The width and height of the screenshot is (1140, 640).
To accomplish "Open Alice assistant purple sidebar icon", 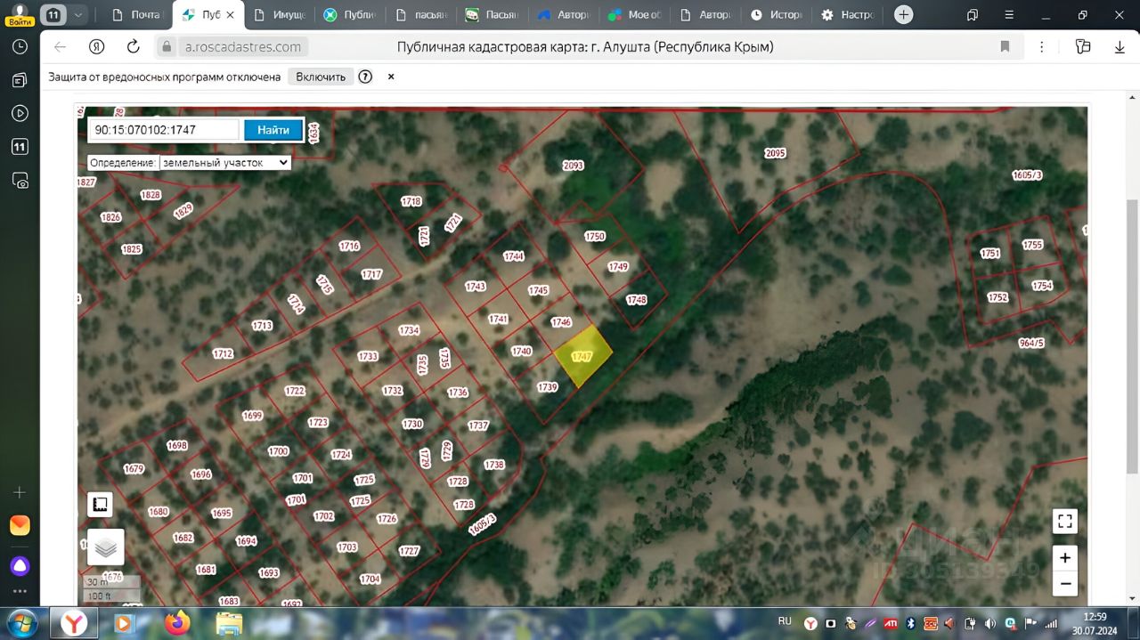I will pos(20,566).
